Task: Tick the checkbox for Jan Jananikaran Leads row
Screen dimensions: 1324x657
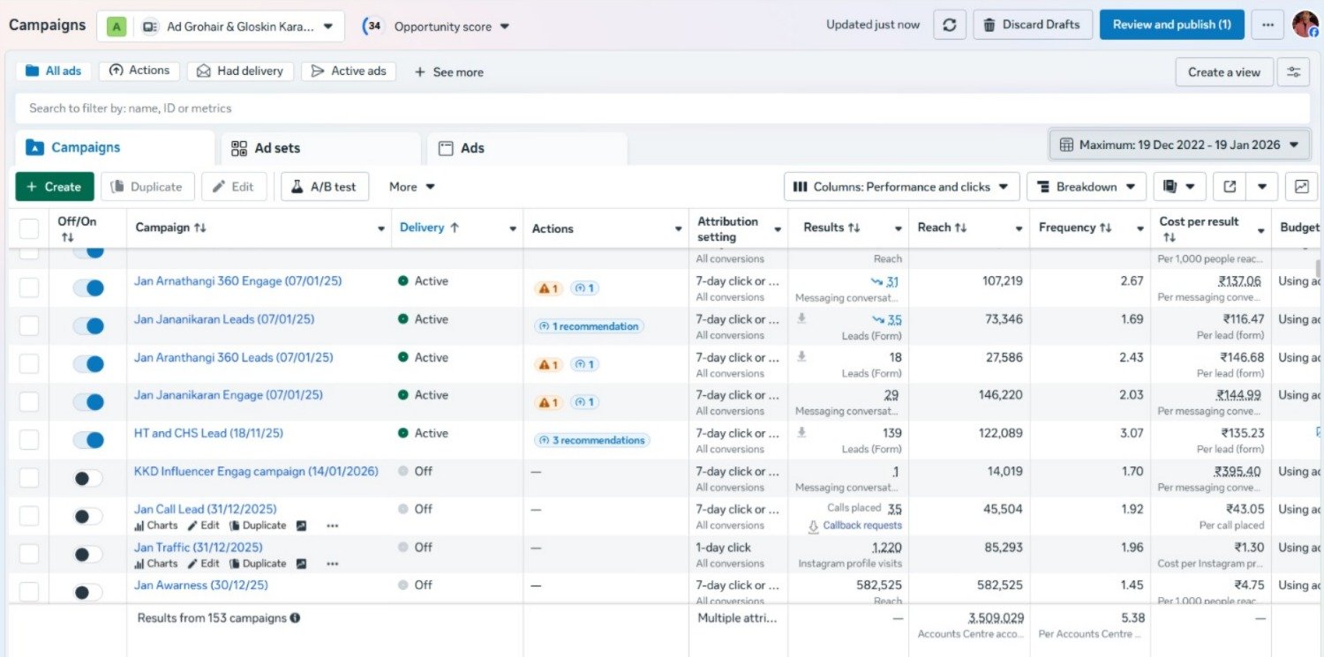Action: pos(29,325)
